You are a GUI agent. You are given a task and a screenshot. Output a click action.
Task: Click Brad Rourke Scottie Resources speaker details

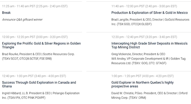38,56
